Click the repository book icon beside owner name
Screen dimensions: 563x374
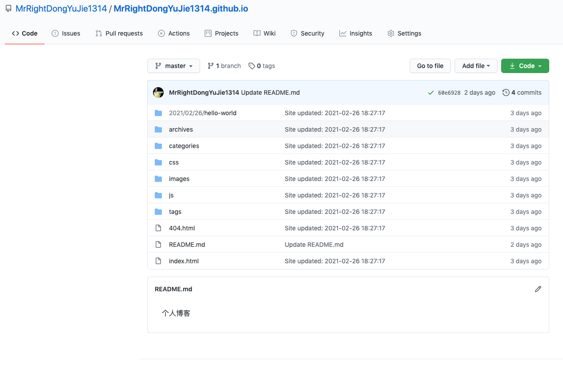click(x=8, y=8)
